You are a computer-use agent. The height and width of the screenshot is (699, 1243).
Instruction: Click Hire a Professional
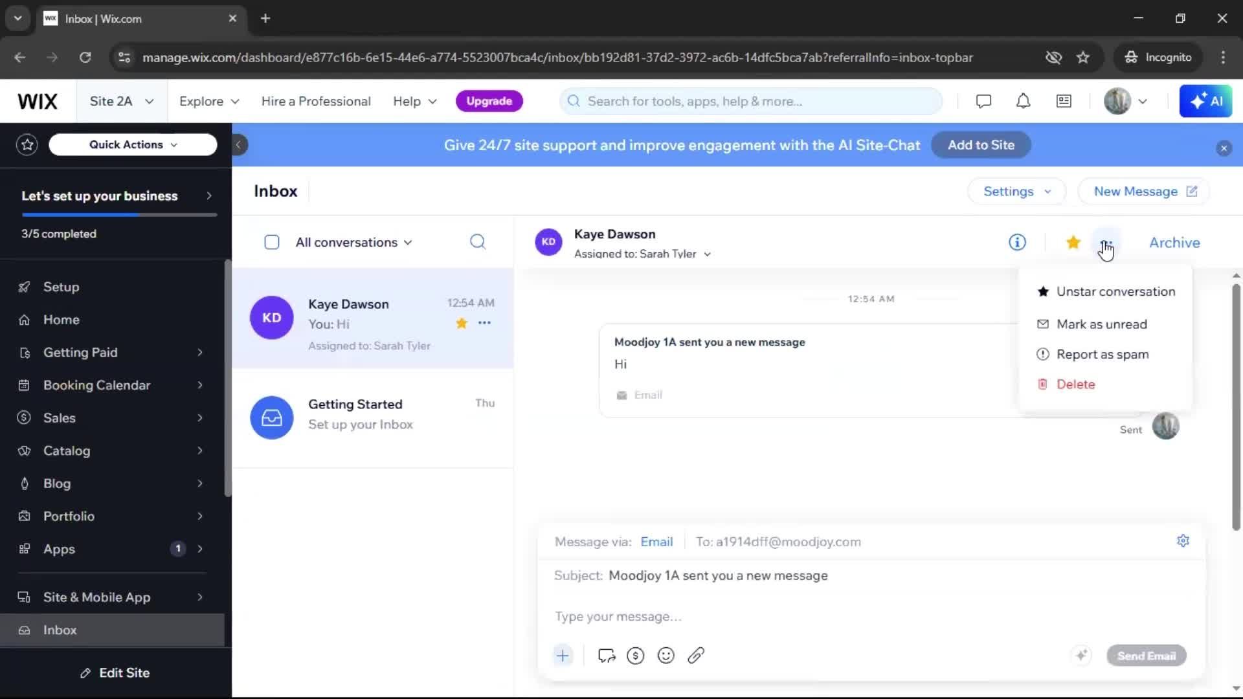pyautogui.click(x=316, y=102)
